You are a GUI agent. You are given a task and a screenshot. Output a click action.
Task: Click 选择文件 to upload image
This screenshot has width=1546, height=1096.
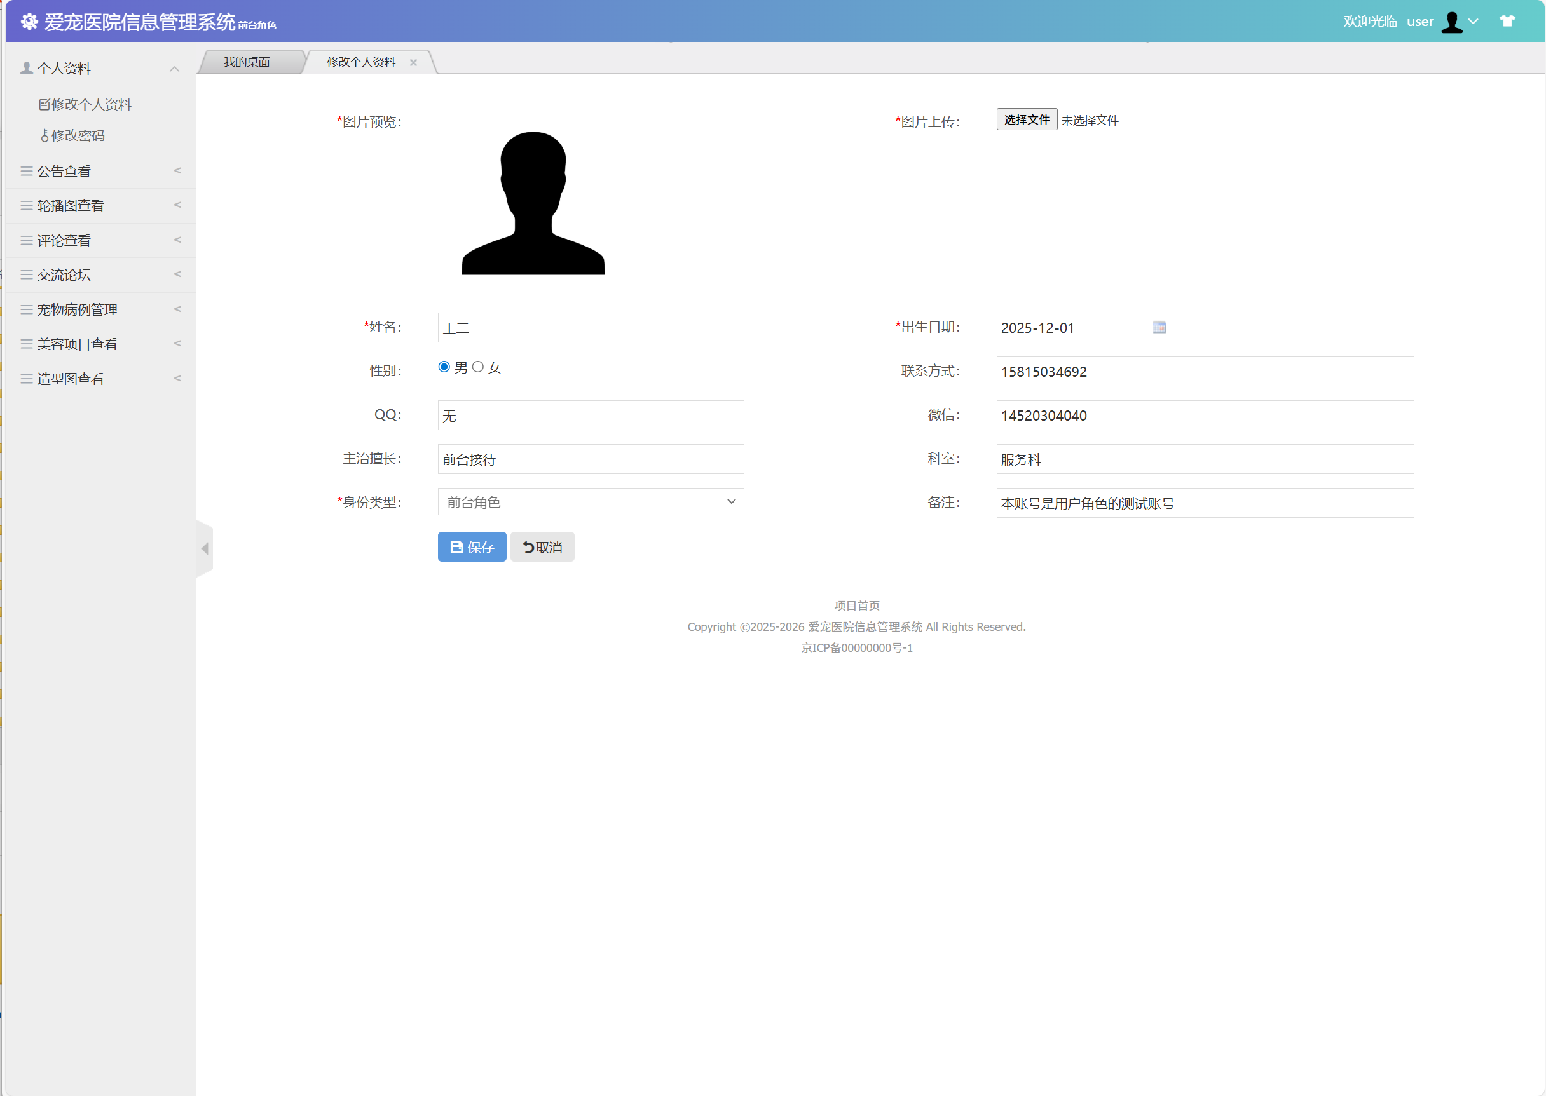(1026, 119)
